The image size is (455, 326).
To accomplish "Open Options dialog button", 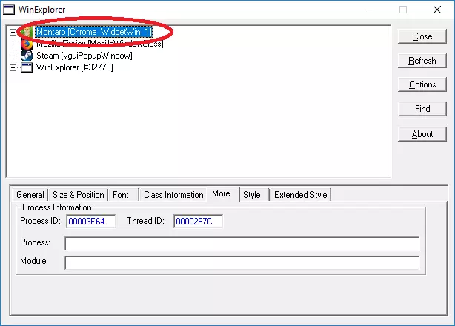I will point(422,84).
